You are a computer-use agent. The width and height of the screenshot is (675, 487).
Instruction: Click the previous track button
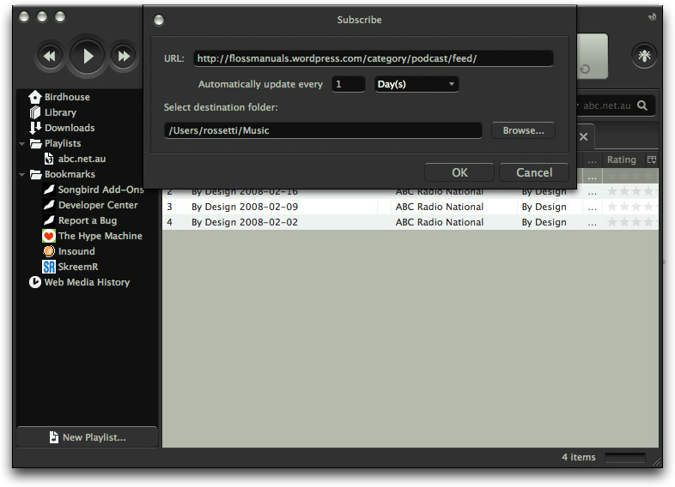pyautogui.click(x=50, y=57)
